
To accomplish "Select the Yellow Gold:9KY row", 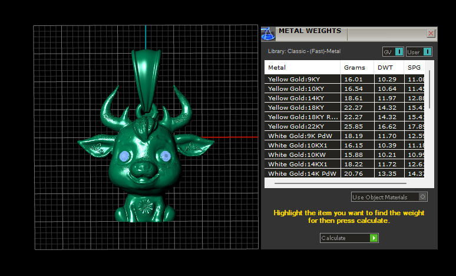I will point(344,79).
